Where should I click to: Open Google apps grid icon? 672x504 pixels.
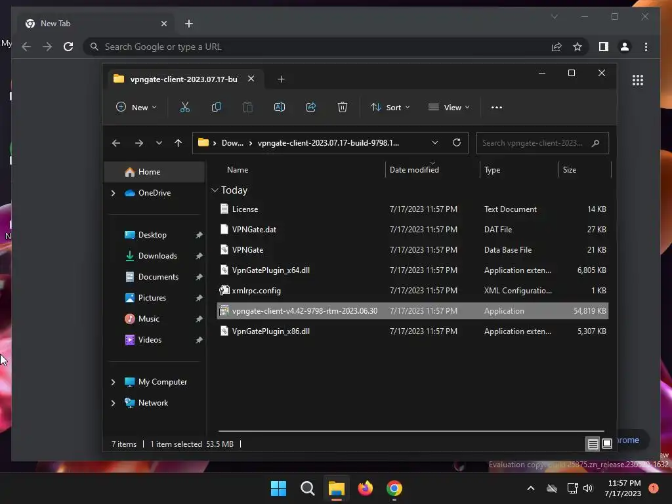click(x=638, y=80)
